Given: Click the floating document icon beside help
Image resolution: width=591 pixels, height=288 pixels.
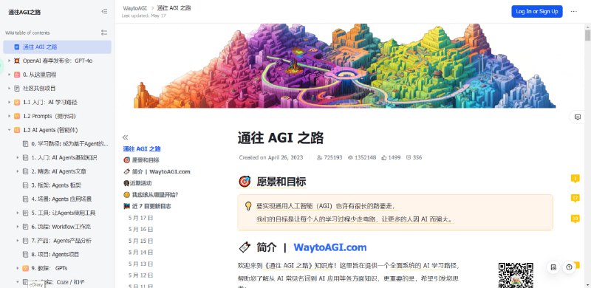Looking at the screenshot, I should pos(553,267).
